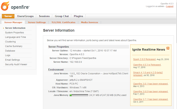Screen dimensions: 177x109
Task: Click the Ignite Realtime News heading
Action: [x=149, y=50]
